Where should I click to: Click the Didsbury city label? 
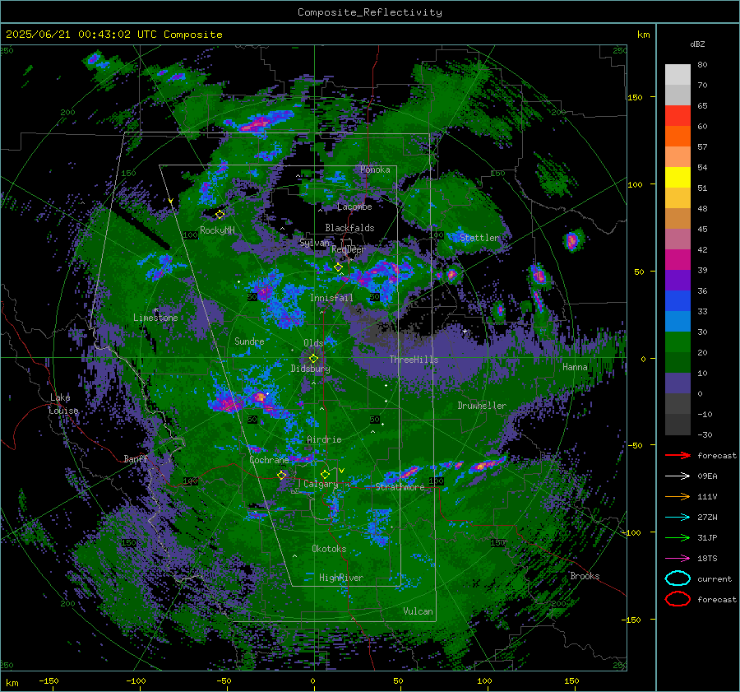(x=310, y=369)
